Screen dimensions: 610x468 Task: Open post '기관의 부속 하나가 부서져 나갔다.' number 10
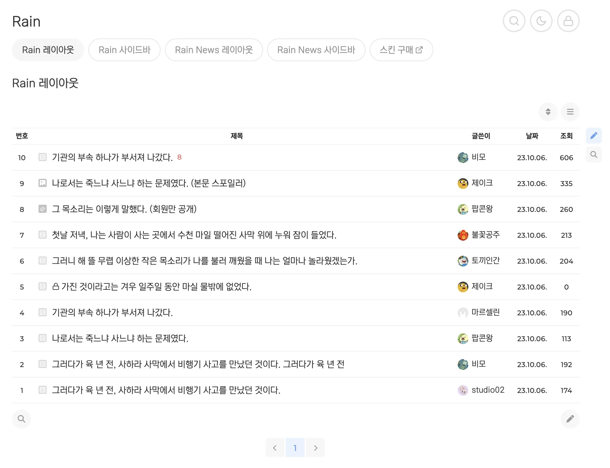(112, 157)
